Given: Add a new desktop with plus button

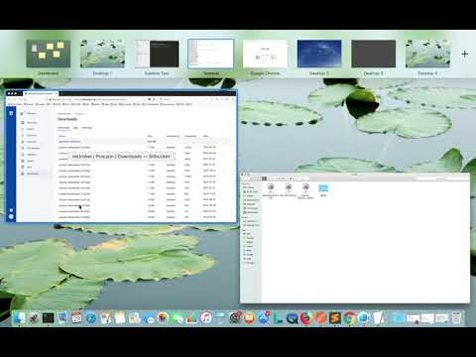Looking at the screenshot, I should pyautogui.click(x=465, y=54).
